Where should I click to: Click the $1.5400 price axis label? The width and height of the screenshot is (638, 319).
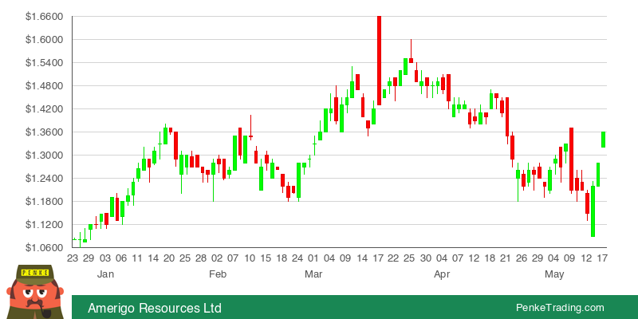pos(44,63)
